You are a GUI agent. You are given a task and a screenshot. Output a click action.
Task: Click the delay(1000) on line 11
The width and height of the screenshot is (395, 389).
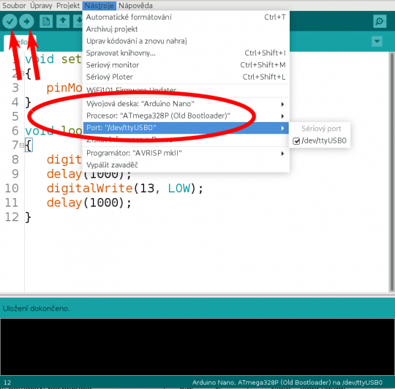coord(89,203)
